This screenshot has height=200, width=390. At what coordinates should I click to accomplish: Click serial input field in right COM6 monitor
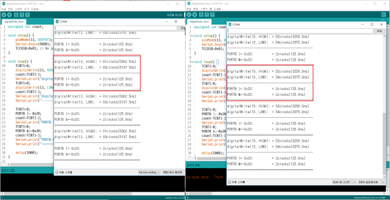coord(300,31)
